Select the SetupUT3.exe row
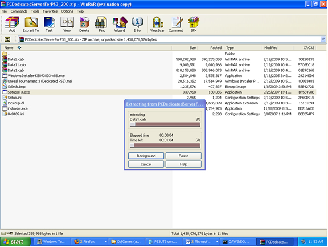Viewport: 328px width, 247px height. pyautogui.click(x=159, y=92)
